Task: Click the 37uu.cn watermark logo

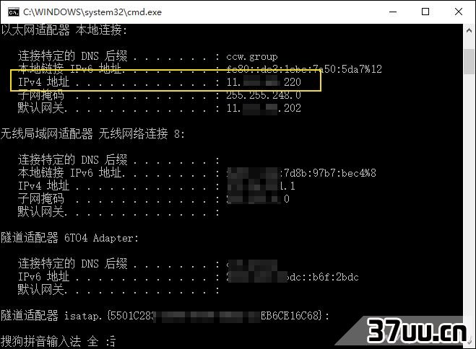Action: tap(416, 331)
